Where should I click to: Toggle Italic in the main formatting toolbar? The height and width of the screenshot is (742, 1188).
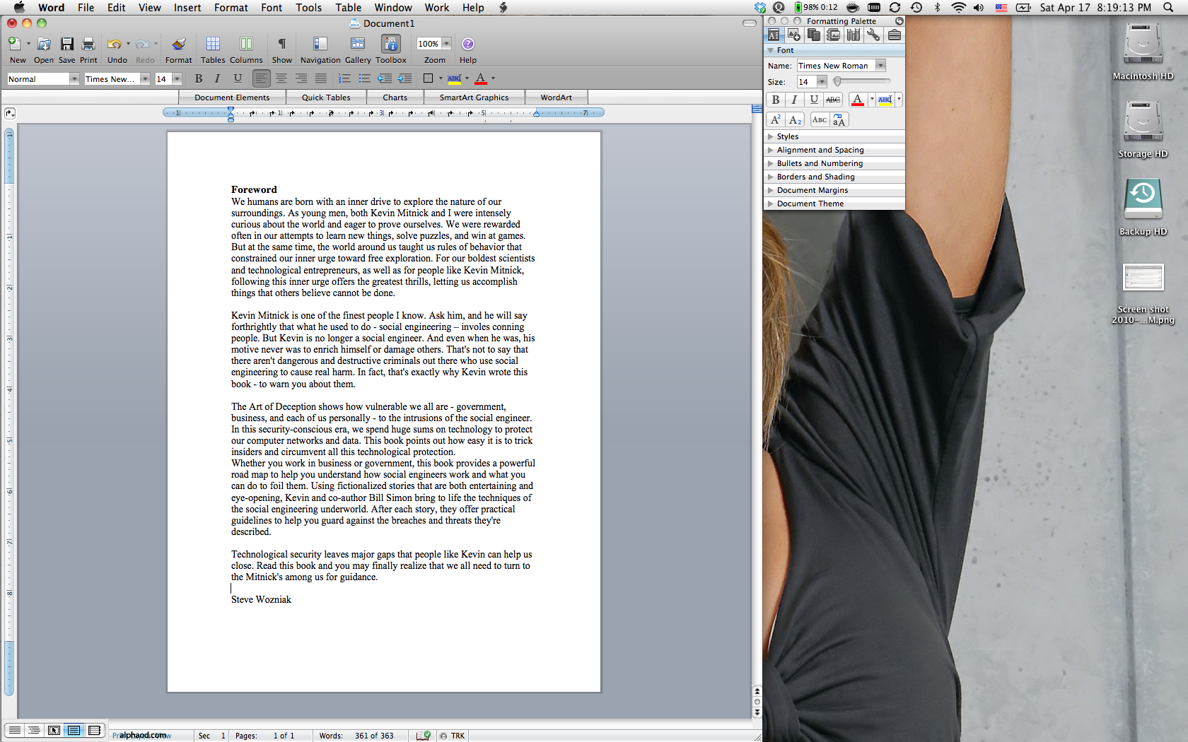tap(218, 78)
